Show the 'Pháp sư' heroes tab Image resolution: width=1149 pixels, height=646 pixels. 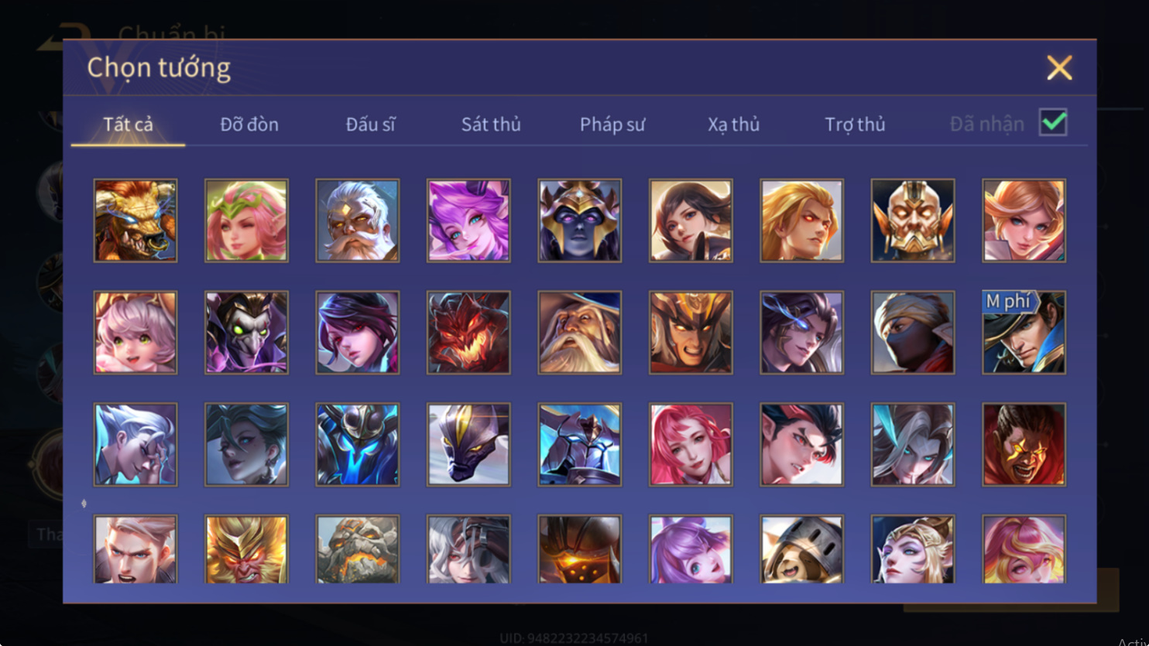coord(612,124)
